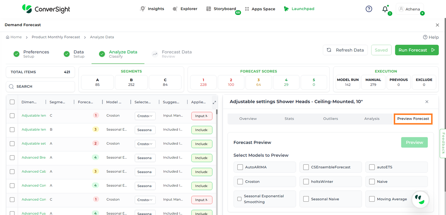Expand table using the expand arrows icon
Image resolution: width=446 pixels, height=215 pixels.
[214, 102]
